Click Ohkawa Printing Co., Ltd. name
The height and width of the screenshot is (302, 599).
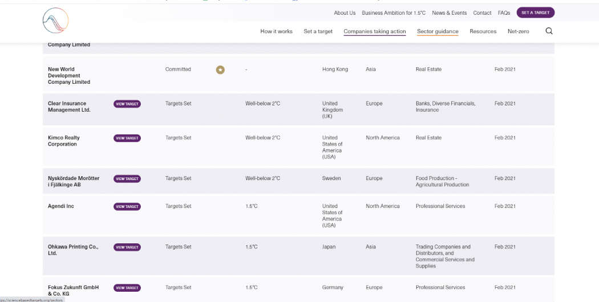(73, 250)
